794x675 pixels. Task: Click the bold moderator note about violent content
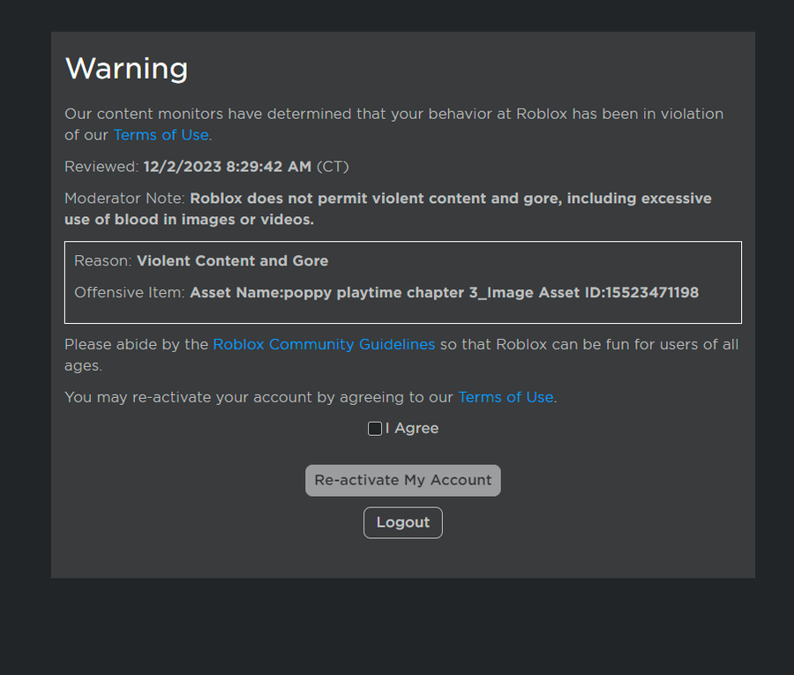tap(388, 208)
